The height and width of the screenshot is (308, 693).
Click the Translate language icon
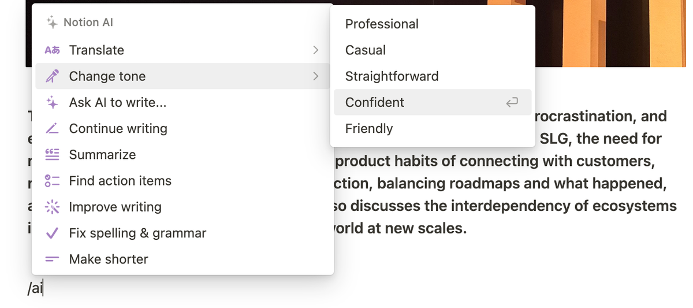pos(52,50)
